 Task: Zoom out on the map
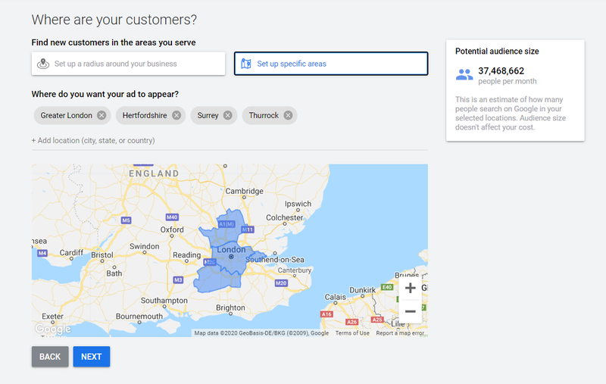click(x=410, y=311)
